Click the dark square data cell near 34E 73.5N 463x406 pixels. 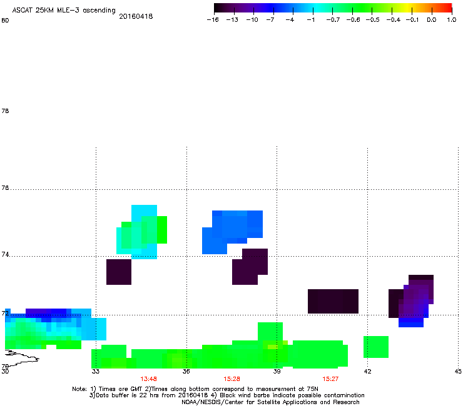pyautogui.click(x=119, y=272)
